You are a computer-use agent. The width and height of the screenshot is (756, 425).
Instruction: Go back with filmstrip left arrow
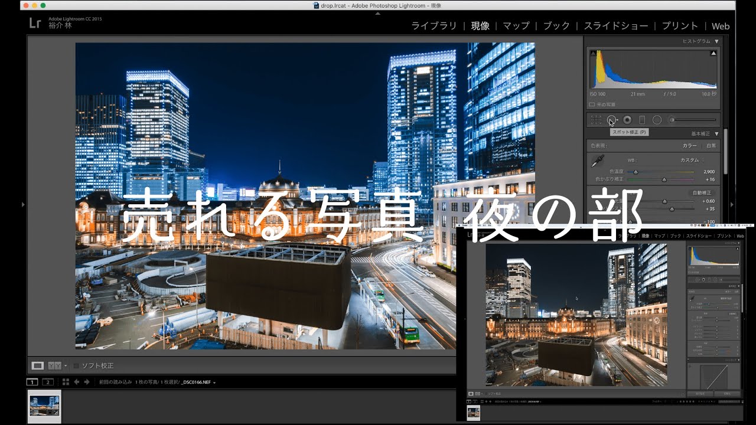coord(77,382)
